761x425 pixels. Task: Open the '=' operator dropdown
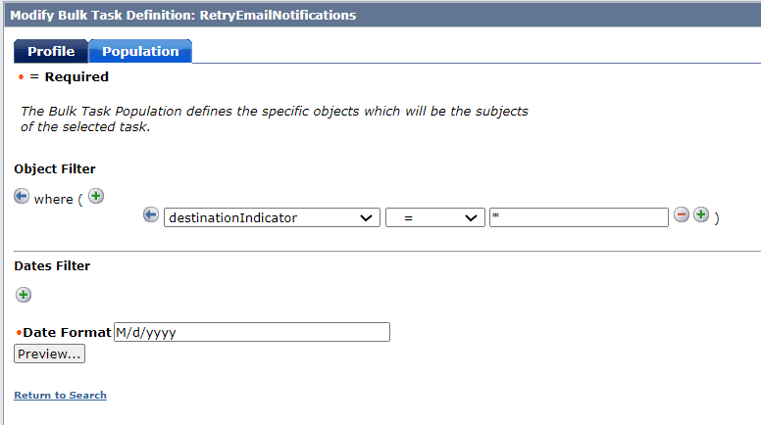(434, 217)
